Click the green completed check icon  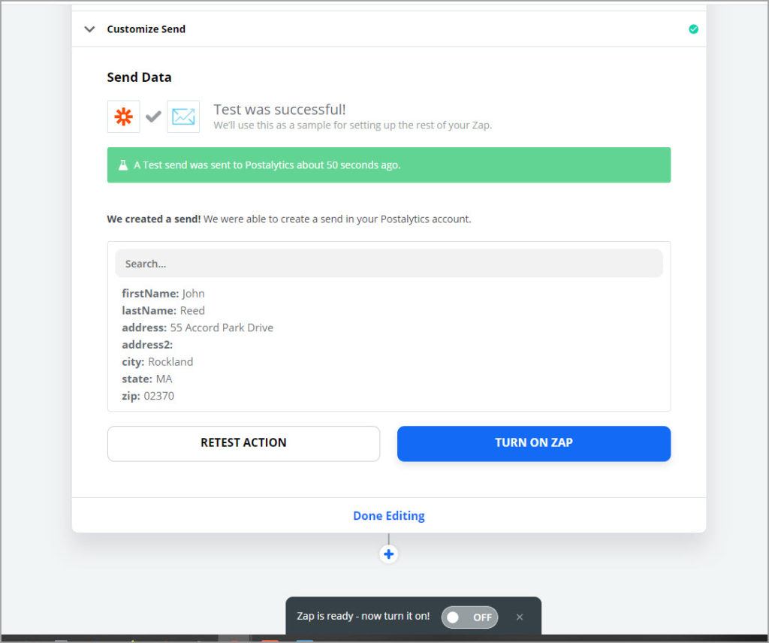[693, 29]
